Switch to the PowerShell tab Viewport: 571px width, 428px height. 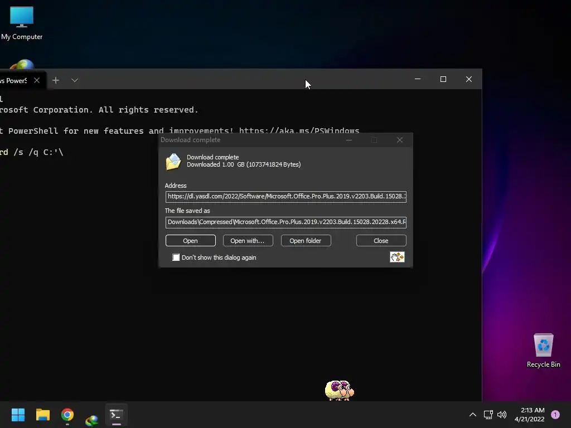click(13, 80)
